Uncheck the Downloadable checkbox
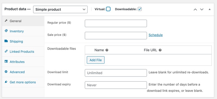The height and width of the screenshot is (99, 217). click(140, 9)
